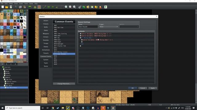Switch to tileset tab C
This screenshot has height=110, width=197.
pyautogui.click(x=11, y=64)
